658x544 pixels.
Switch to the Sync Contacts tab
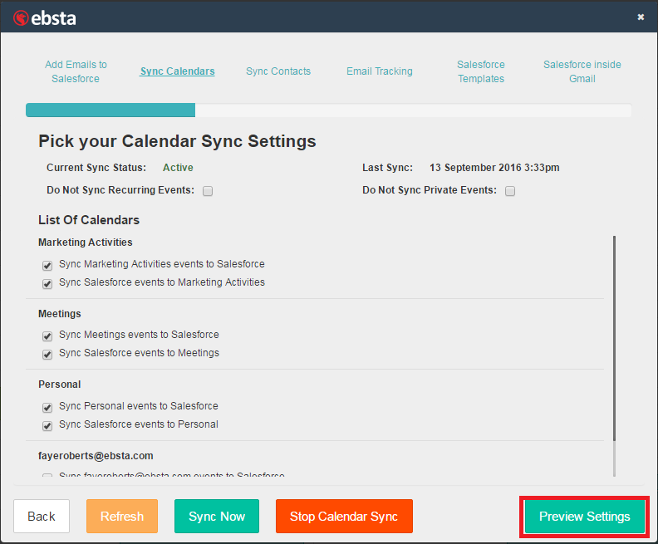pyautogui.click(x=278, y=71)
